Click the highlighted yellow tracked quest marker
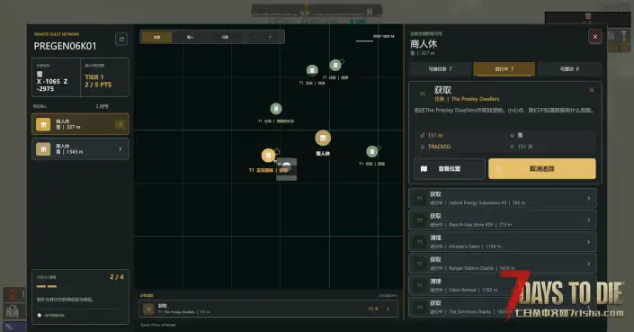Screen dimensions: 634x332 pos(268,156)
